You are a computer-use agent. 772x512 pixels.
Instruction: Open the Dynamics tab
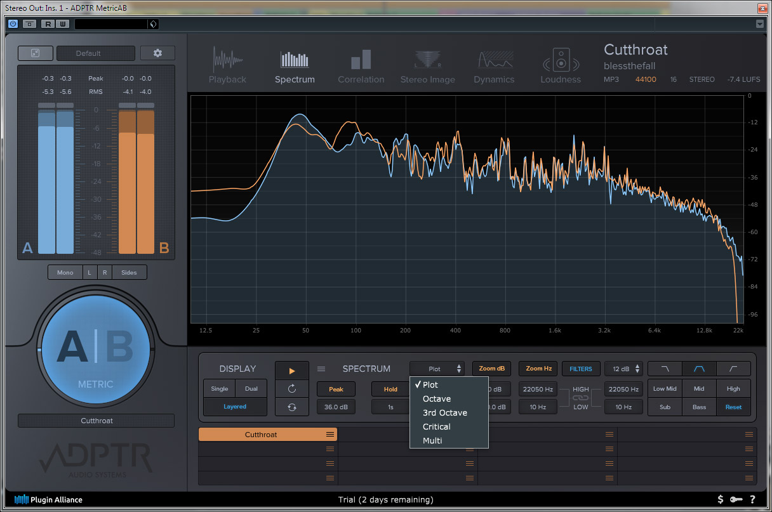494,67
